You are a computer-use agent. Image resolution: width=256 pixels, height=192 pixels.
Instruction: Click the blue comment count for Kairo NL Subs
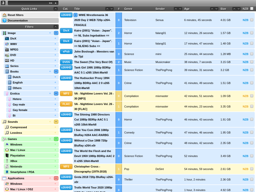coord(119,33)
